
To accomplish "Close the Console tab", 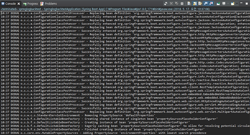I will 19,4.
